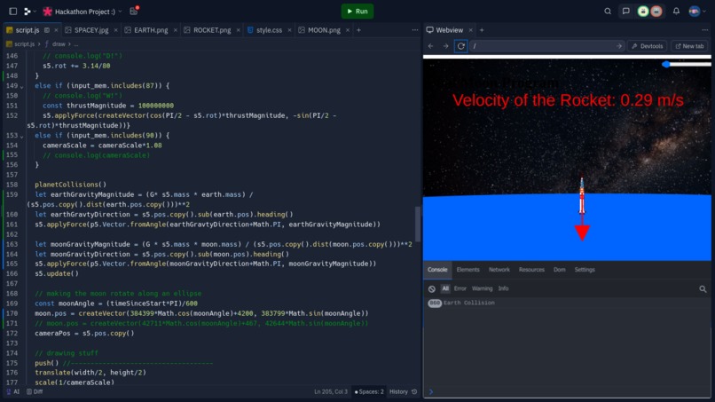
Task: Click the rocket sprite in preview
Action: [x=582, y=196]
